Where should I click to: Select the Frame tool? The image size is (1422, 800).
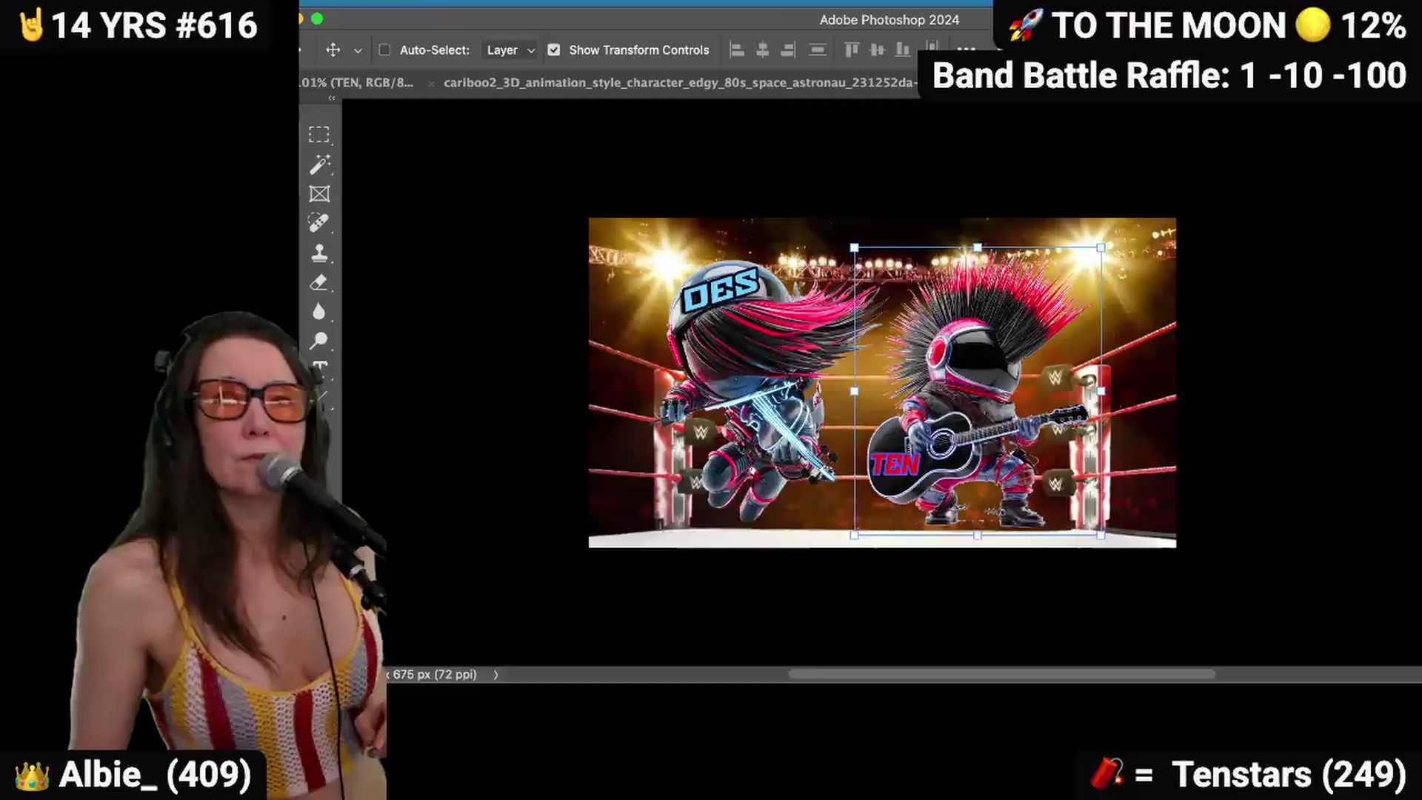coord(319,194)
